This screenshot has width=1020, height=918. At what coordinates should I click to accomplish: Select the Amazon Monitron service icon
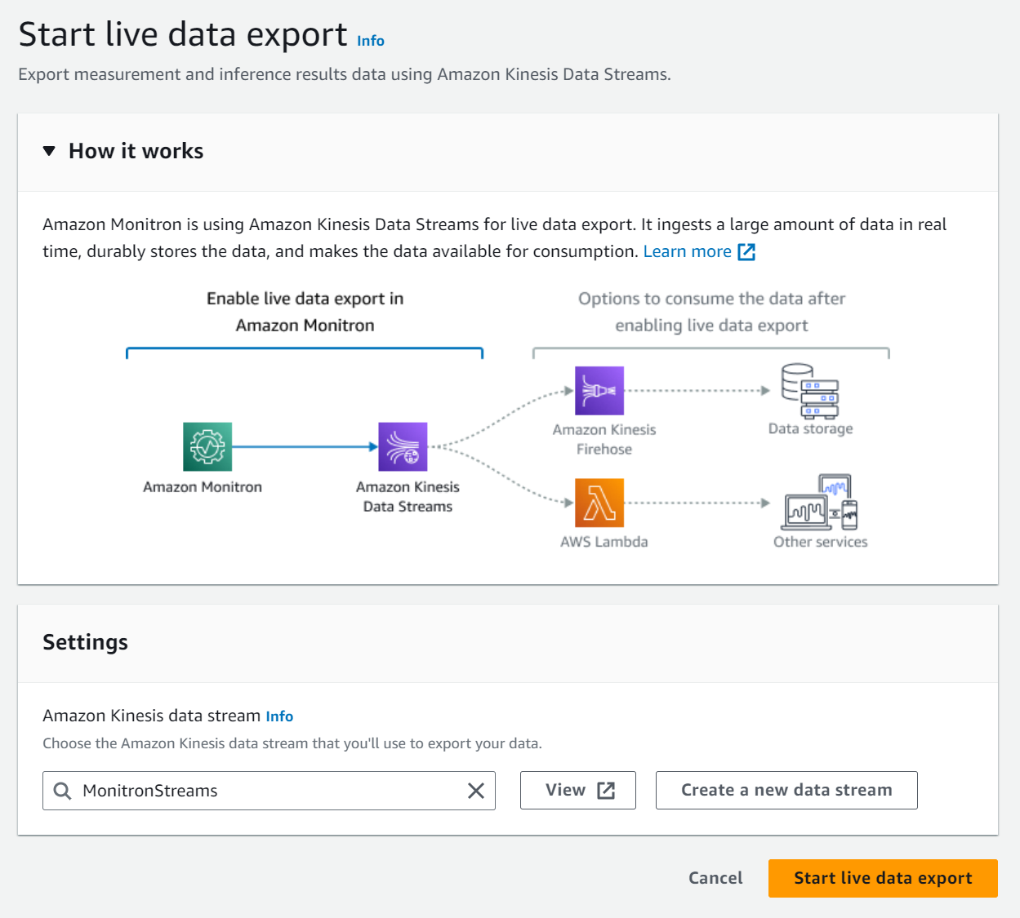207,446
